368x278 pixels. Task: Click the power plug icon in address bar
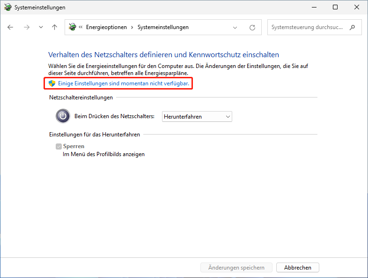[72, 27]
